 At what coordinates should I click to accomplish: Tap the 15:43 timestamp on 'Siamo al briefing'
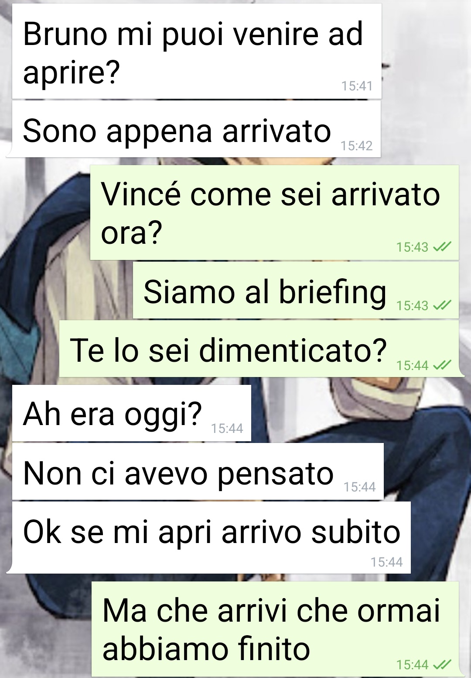point(413,305)
